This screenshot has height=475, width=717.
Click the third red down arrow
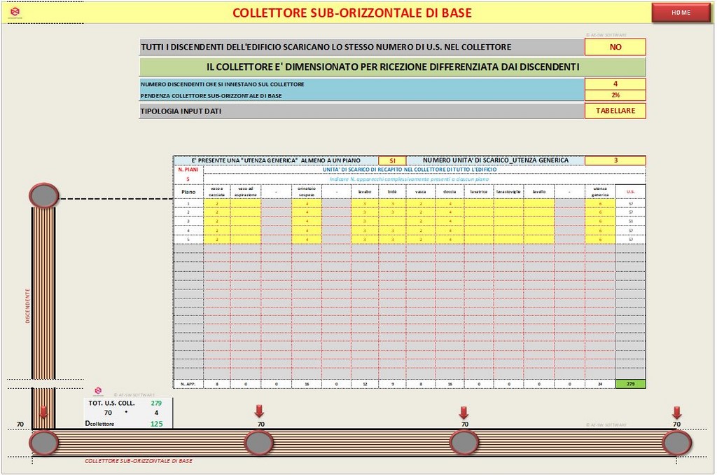point(463,411)
